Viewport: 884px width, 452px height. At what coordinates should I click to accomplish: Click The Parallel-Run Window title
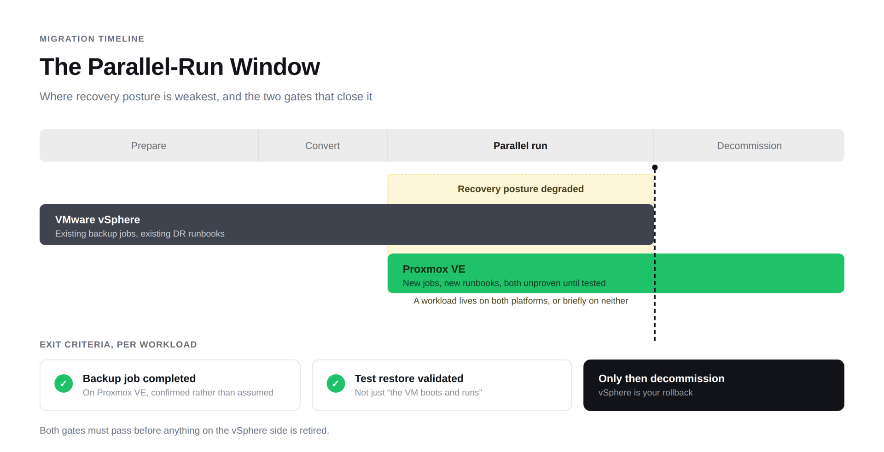(180, 67)
